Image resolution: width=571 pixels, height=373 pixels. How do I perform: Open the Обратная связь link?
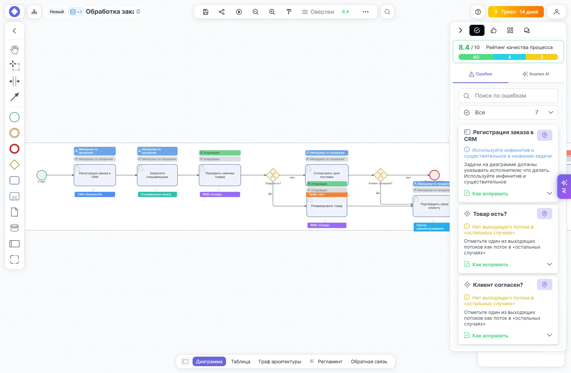click(x=369, y=362)
